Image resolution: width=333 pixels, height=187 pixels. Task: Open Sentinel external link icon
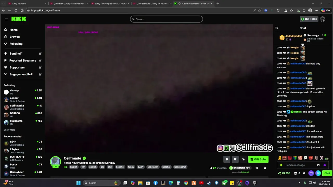click(40, 54)
